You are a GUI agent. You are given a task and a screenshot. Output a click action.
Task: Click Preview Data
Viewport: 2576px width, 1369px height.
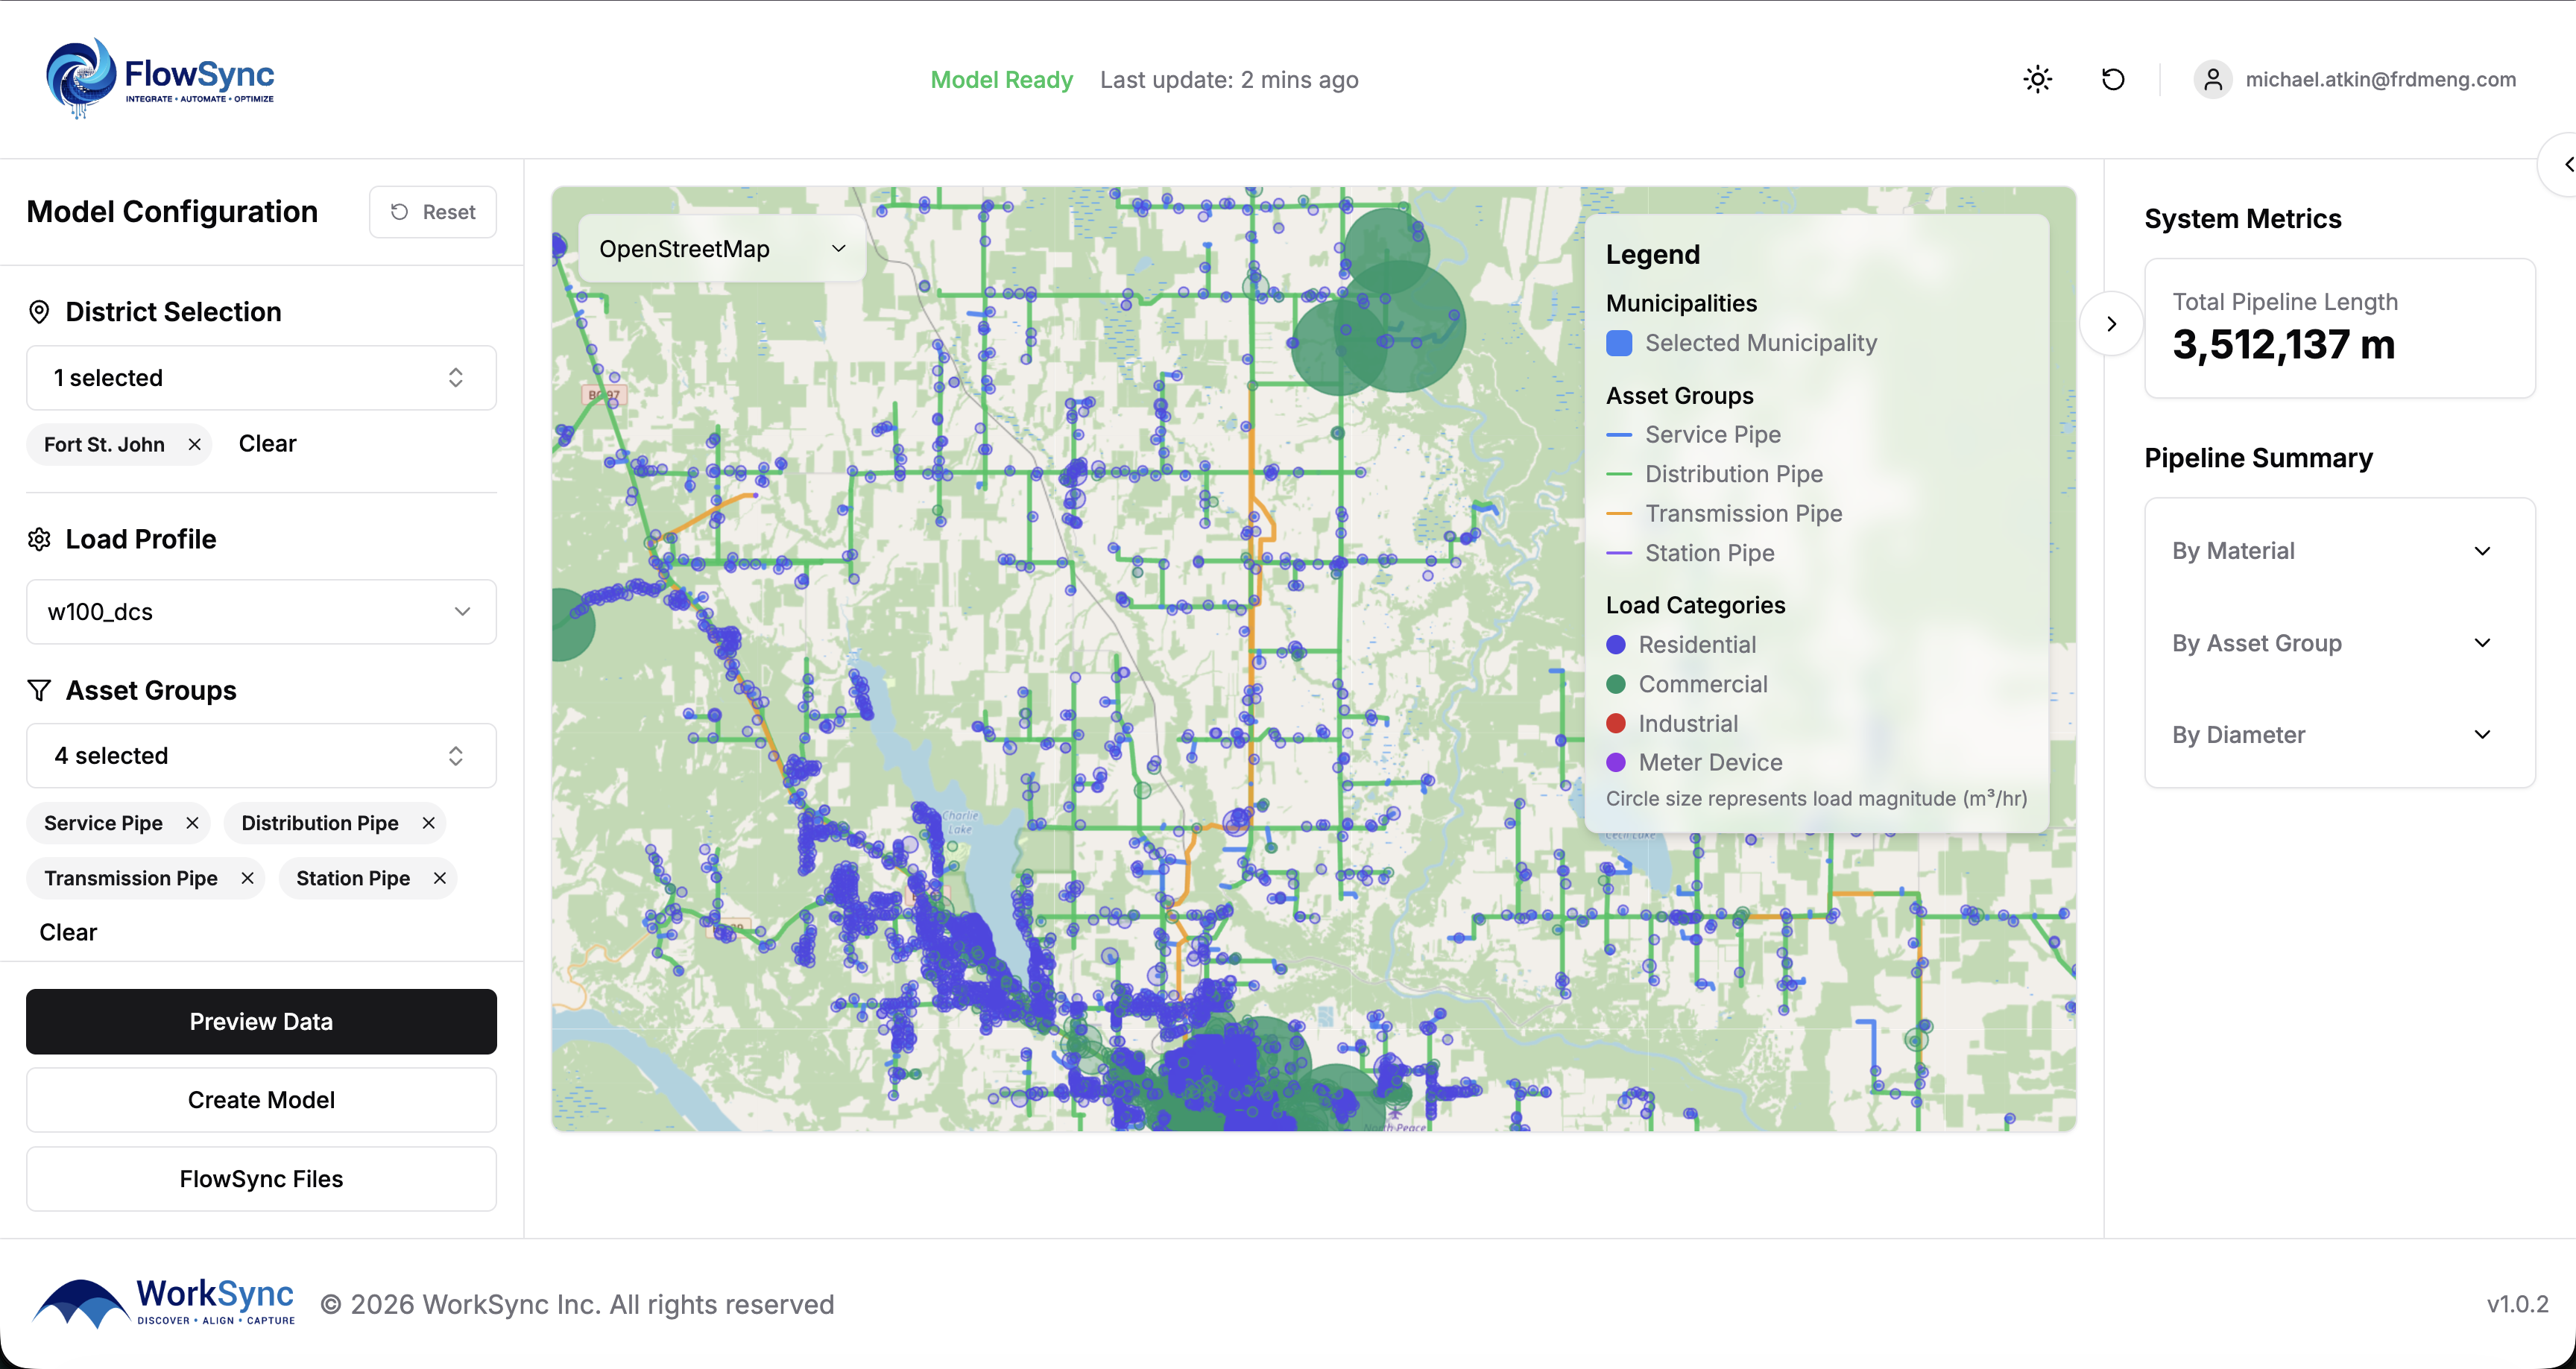tap(260, 1021)
